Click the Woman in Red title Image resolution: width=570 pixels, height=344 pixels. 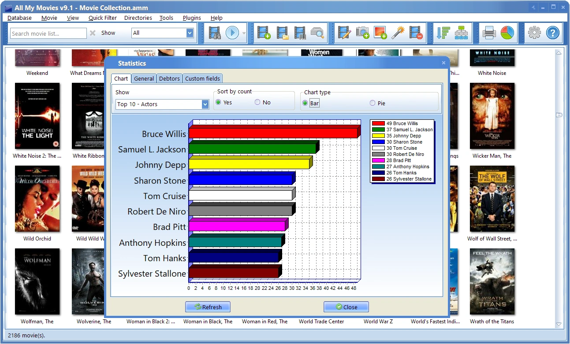point(265,322)
